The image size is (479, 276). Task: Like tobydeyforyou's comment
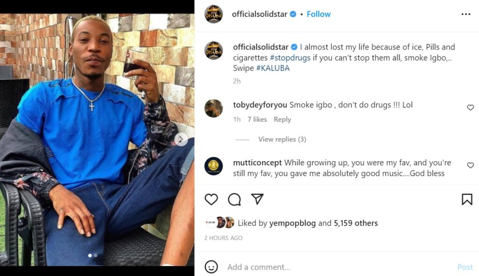coord(470,107)
